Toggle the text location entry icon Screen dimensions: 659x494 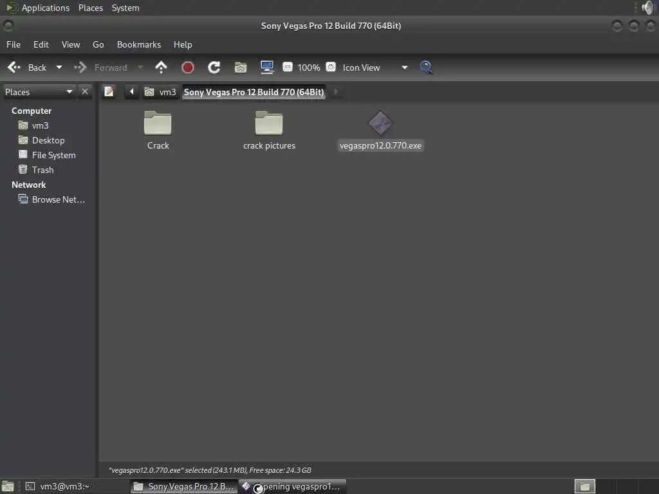(x=109, y=91)
